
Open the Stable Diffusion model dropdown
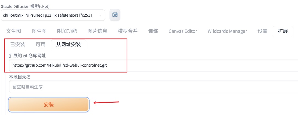pos(53,15)
